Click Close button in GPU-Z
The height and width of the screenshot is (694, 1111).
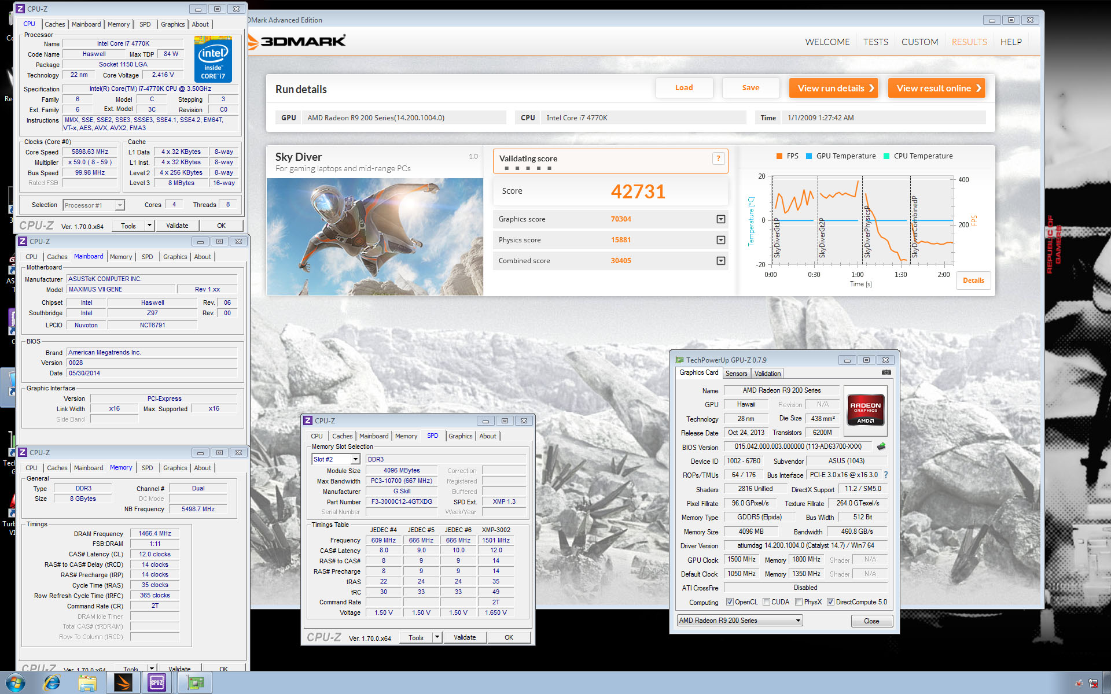point(871,621)
